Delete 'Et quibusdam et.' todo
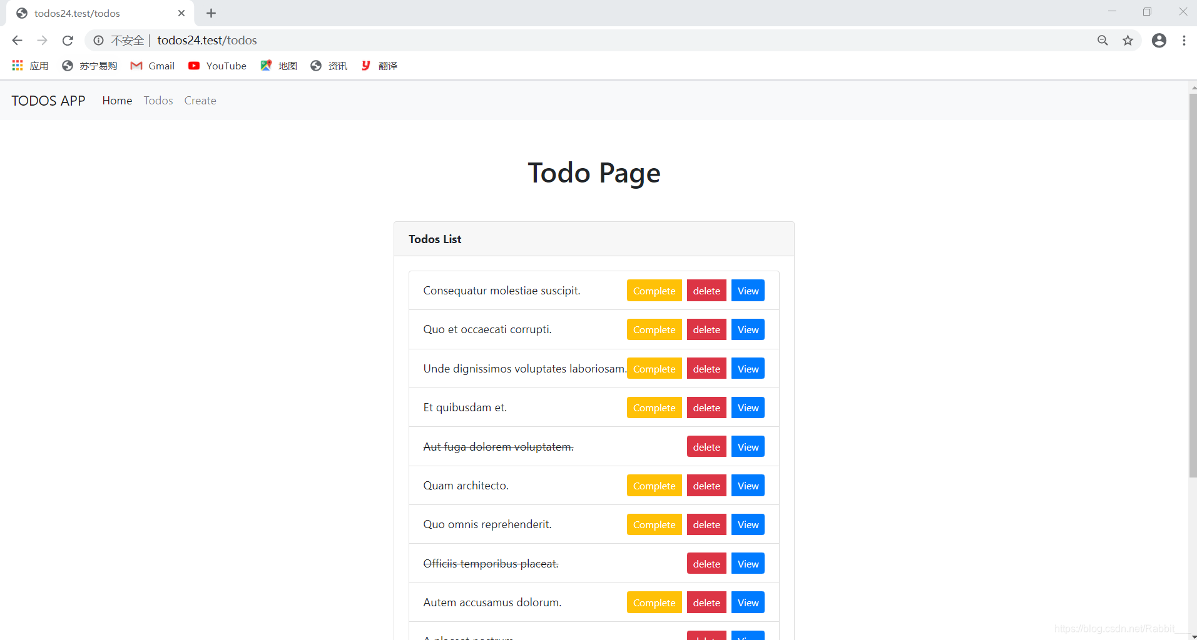The height and width of the screenshot is (640, 1197). (x=706, y=407)
